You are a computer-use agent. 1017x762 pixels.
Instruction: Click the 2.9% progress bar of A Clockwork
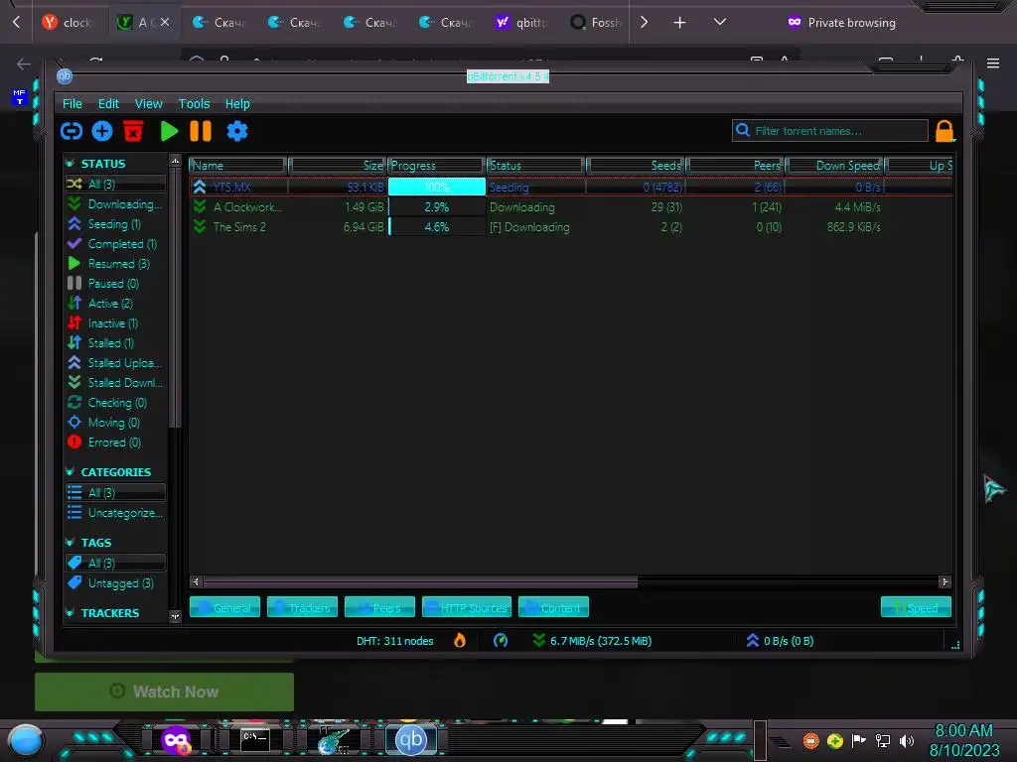point(437,207)
